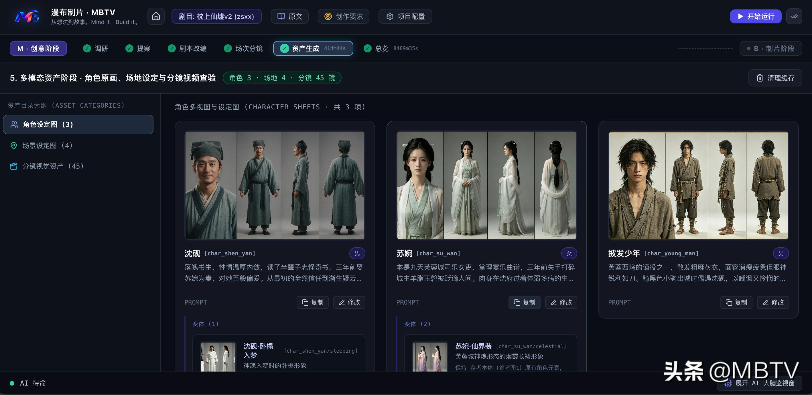Open the 调研 stage tab
Screen dimensions: 812x395
tap(96, 48)
